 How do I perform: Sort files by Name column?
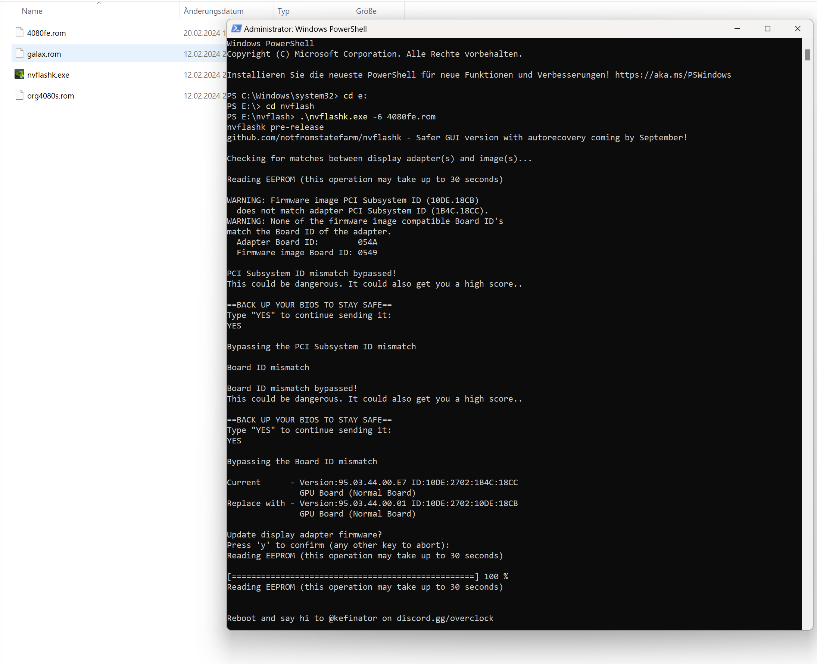32,11
